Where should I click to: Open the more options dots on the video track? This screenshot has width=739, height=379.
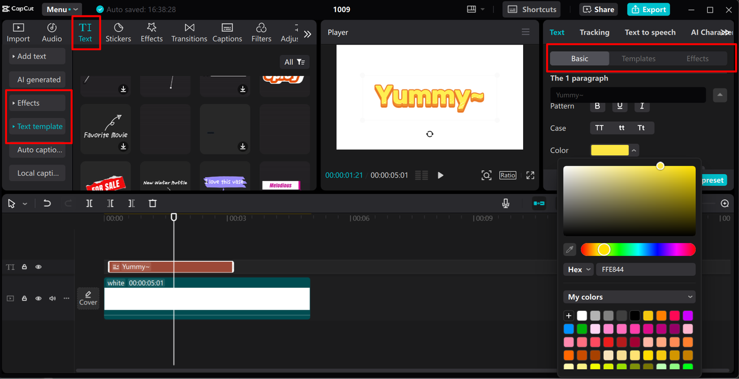[66, 298]
